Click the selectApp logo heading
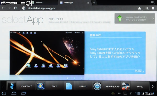157x96 pixels. (x=23, y=20)
